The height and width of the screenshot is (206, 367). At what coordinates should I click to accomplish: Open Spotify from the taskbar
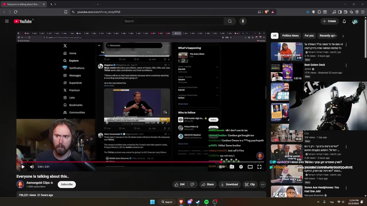(x=206, y=202)
